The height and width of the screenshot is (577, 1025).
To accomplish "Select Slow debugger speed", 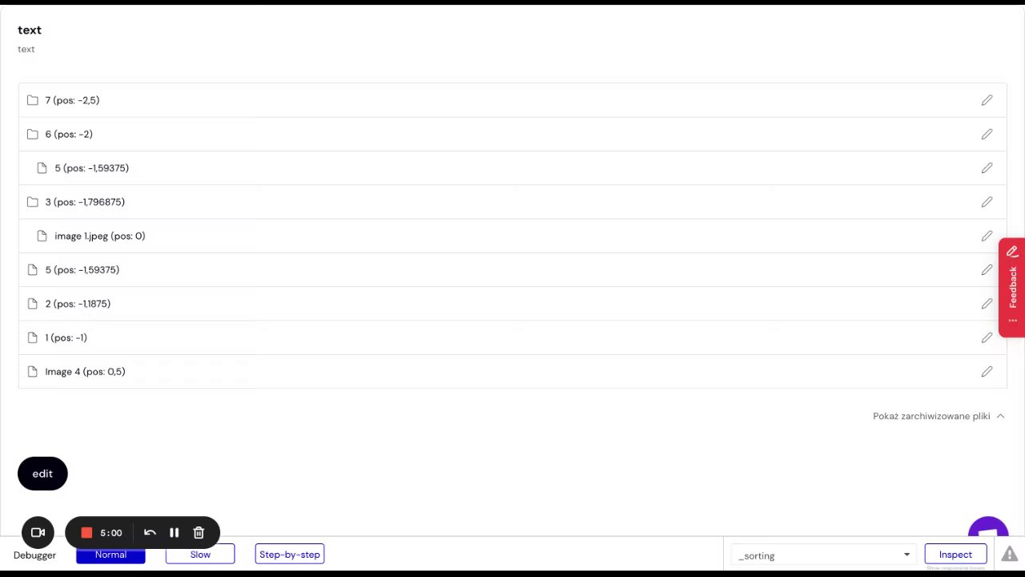I will tap(200, 555).
